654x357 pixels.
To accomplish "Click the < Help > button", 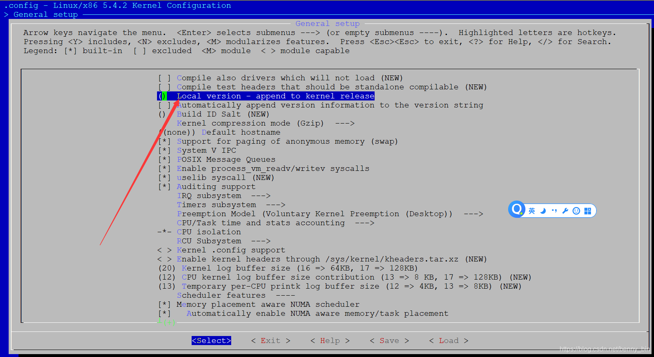I will pyautogui.click(x=330, y=341).
